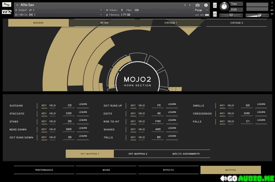Switch to KEY MAPPING 2 tab

pyautogui.click(x=138, y=154)
